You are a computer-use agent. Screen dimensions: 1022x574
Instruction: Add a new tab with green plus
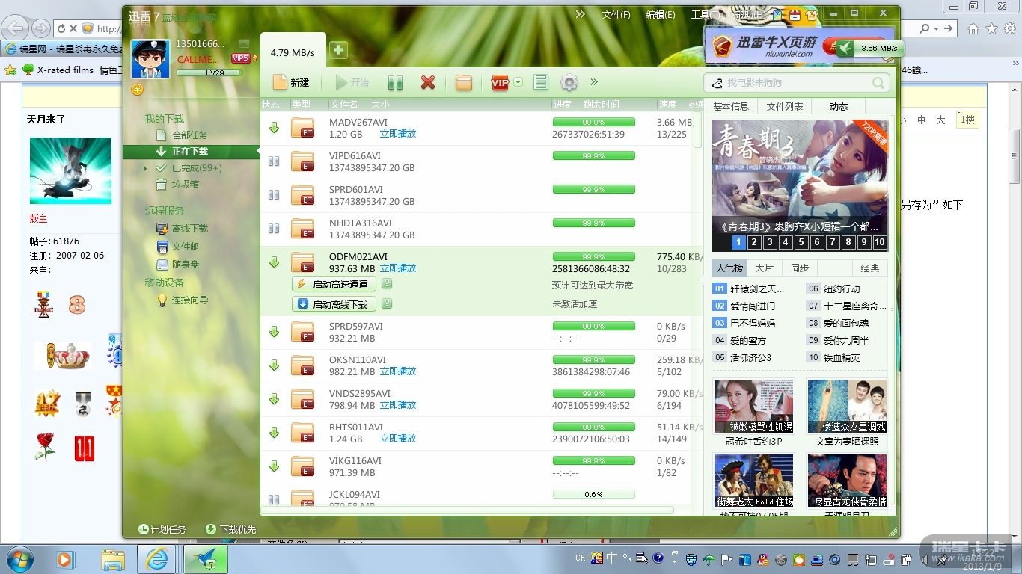(x=338, y=50)
